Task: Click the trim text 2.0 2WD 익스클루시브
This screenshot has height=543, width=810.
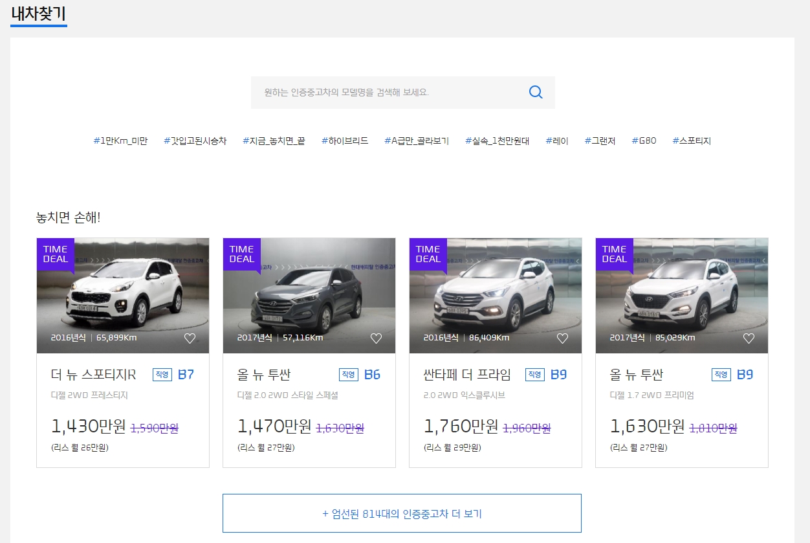Action: [x=464, y=395]
